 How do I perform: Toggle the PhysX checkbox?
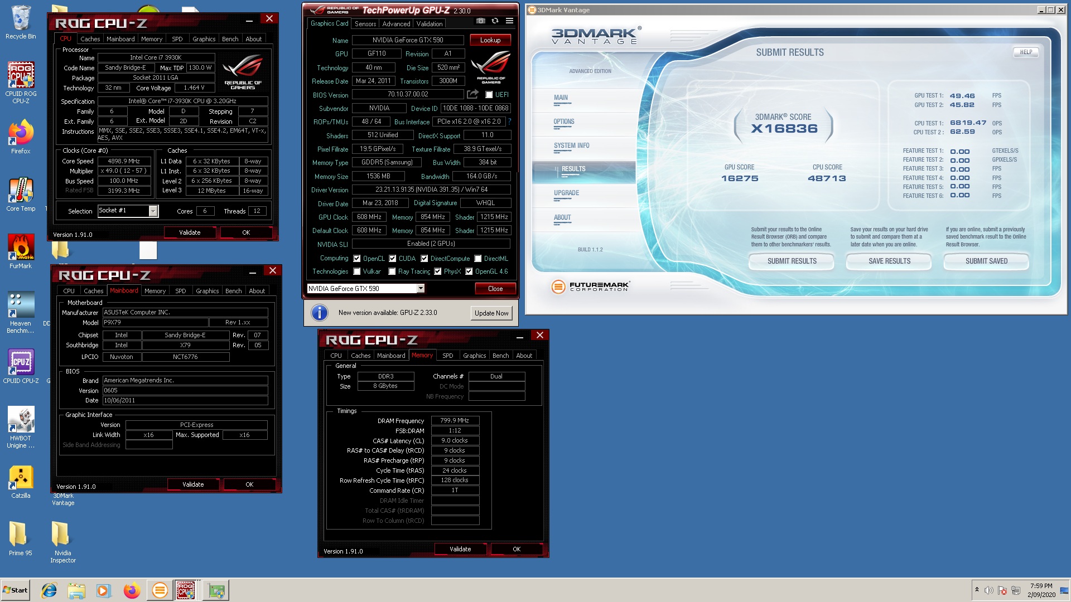[438, 271]
